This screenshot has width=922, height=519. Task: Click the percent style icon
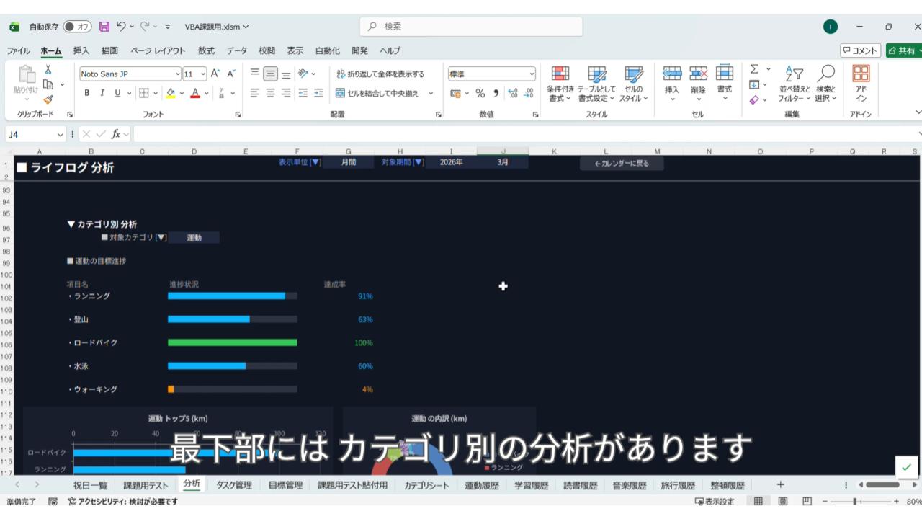pos(480,93)
